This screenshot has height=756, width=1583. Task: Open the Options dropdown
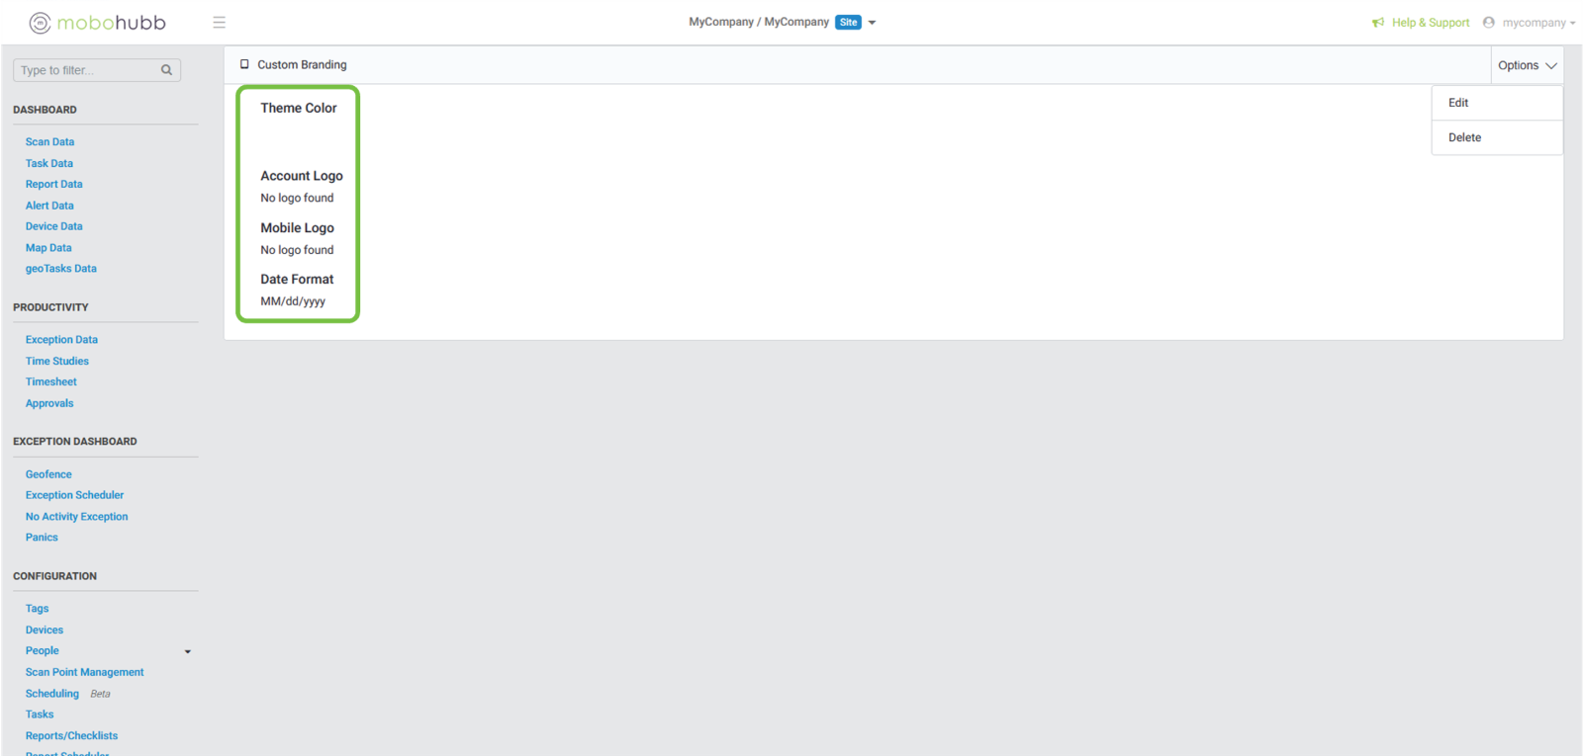[1527, 65]
